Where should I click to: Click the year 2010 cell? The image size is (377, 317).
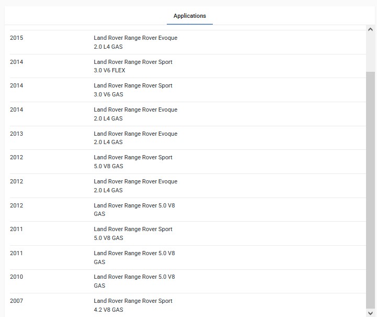pos(16,277)
